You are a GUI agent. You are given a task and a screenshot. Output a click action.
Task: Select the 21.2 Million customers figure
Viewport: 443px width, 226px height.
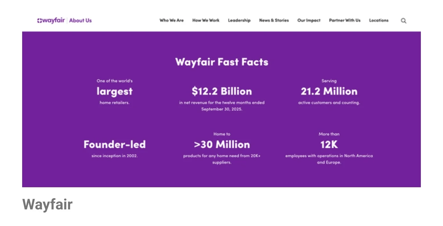329,91
